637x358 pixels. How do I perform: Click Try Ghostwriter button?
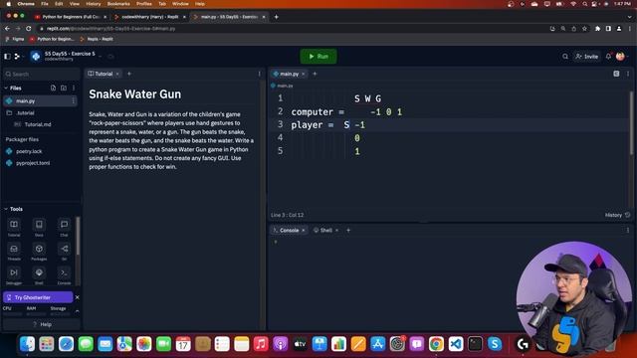tap(38, 297)
